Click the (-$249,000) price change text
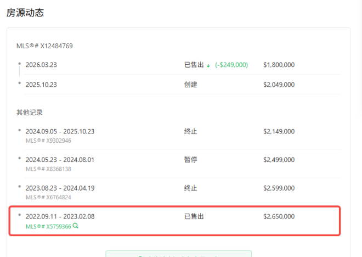 [x=231, y=65]
